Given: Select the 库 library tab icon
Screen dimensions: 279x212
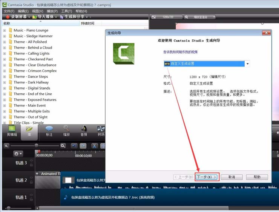Looking at the screenshot, I should (29, 129).
